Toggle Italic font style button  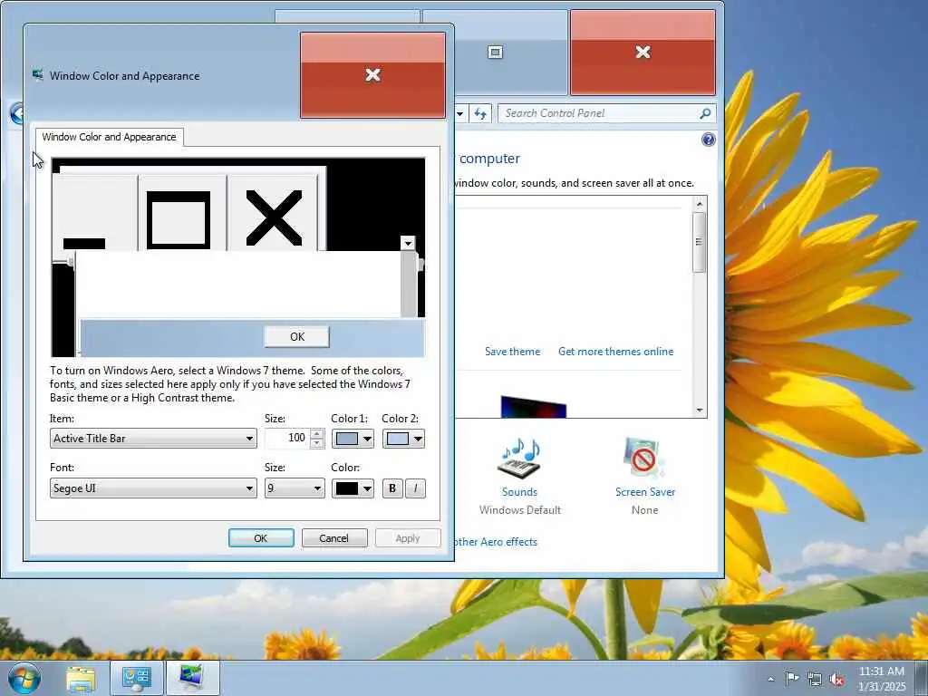pos(415,488)
